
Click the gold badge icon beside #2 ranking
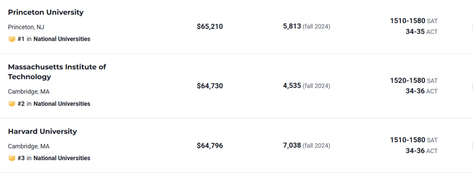(12, 104)
